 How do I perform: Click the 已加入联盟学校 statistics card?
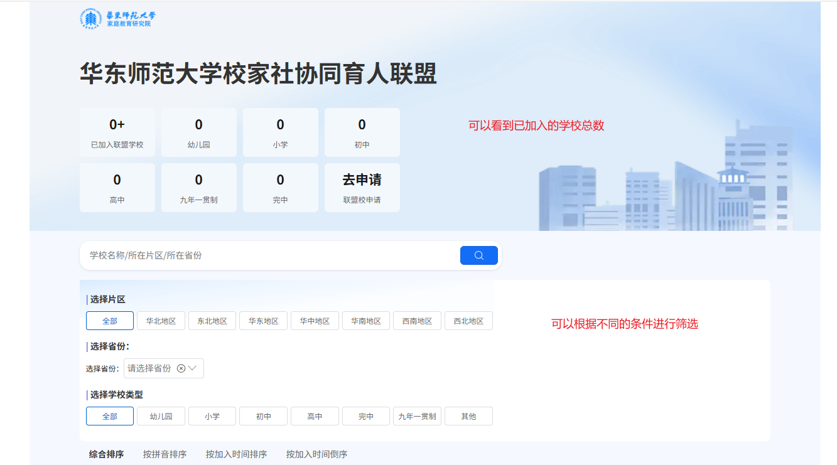[117, 132]
